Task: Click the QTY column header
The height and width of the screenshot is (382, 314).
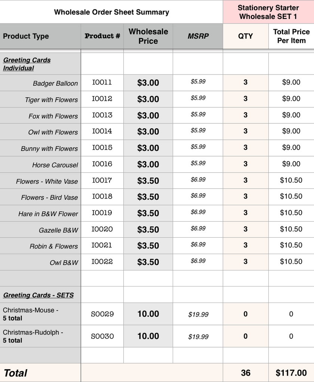Action: click(x=246, y=36)
